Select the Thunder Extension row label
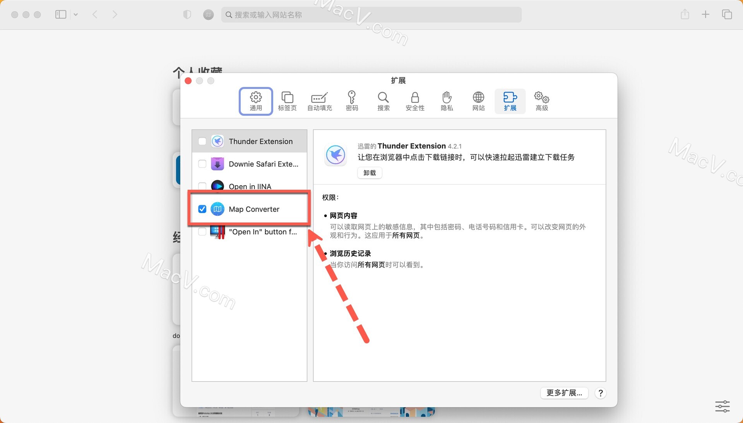Screen dimensions: 743x423 (260, 141)
